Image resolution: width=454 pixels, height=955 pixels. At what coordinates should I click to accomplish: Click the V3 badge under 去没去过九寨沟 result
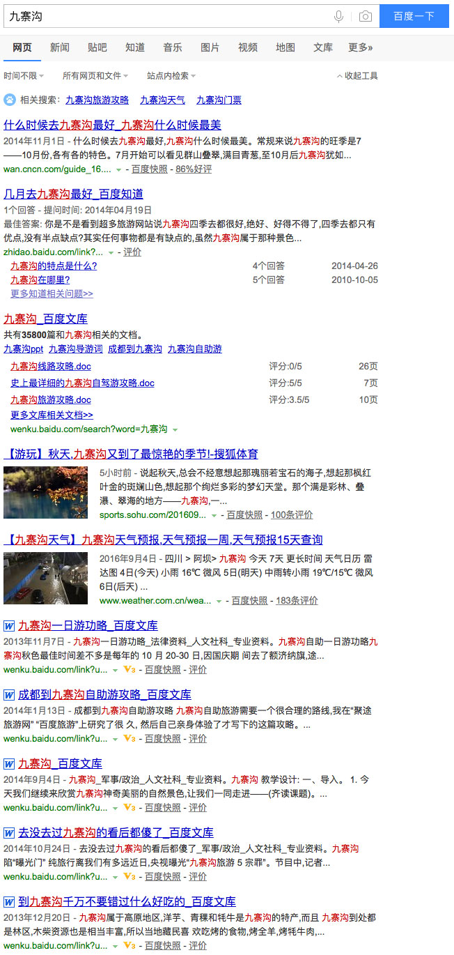(129, 876)
